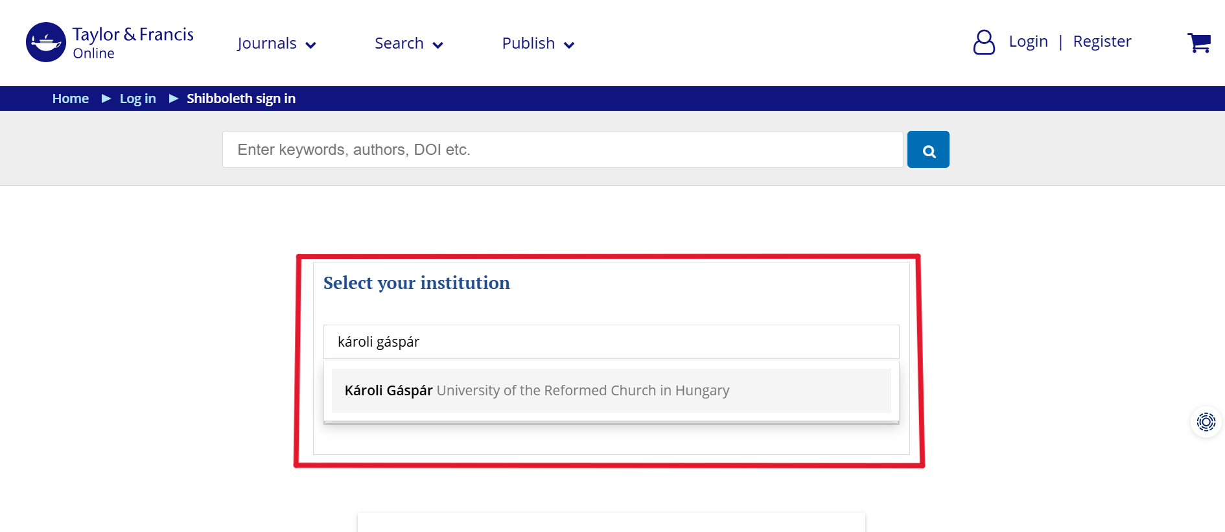
Task: Click the Login link in header
Action: pos(1028,41)
